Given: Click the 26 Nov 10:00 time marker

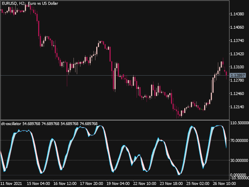Looking at the screenshot, I should point(224,184).
